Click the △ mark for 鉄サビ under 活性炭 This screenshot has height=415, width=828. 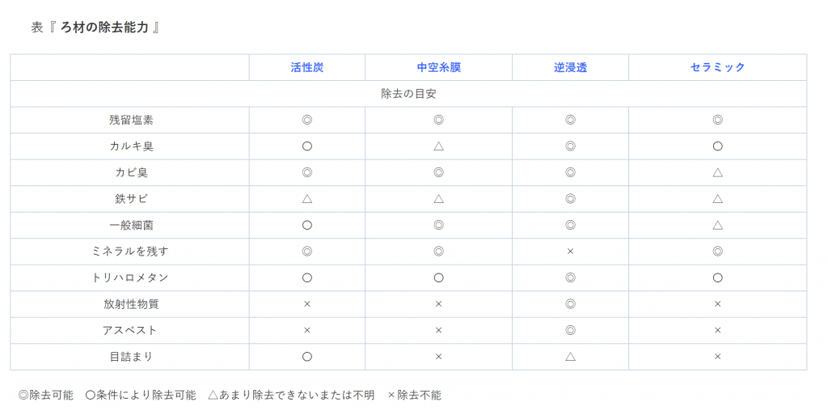point(307,199)
